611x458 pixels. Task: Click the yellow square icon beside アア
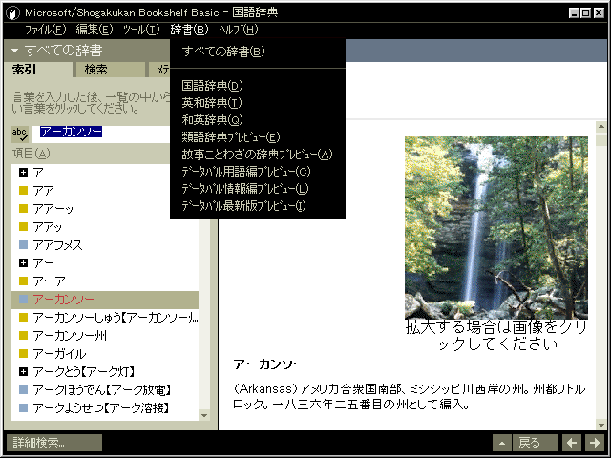click(24, 190)
